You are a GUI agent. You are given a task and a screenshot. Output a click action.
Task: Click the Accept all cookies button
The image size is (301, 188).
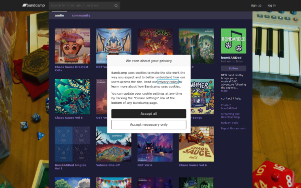point(149,114)
